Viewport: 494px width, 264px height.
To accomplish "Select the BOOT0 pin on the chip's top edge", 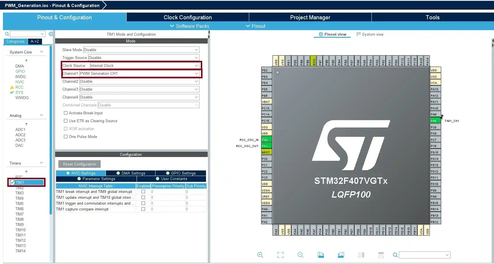I will click(x=314, y=61).
